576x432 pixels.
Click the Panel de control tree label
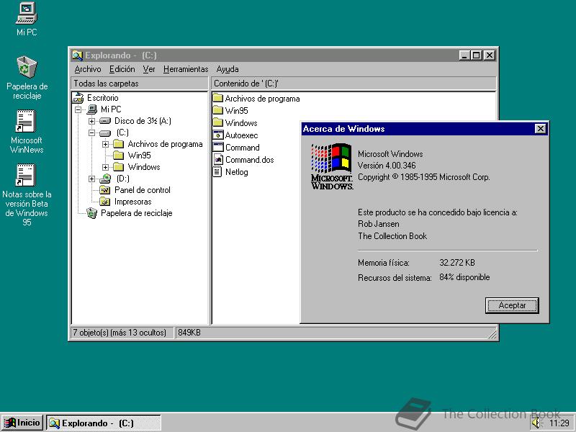[x=143, y=190]
